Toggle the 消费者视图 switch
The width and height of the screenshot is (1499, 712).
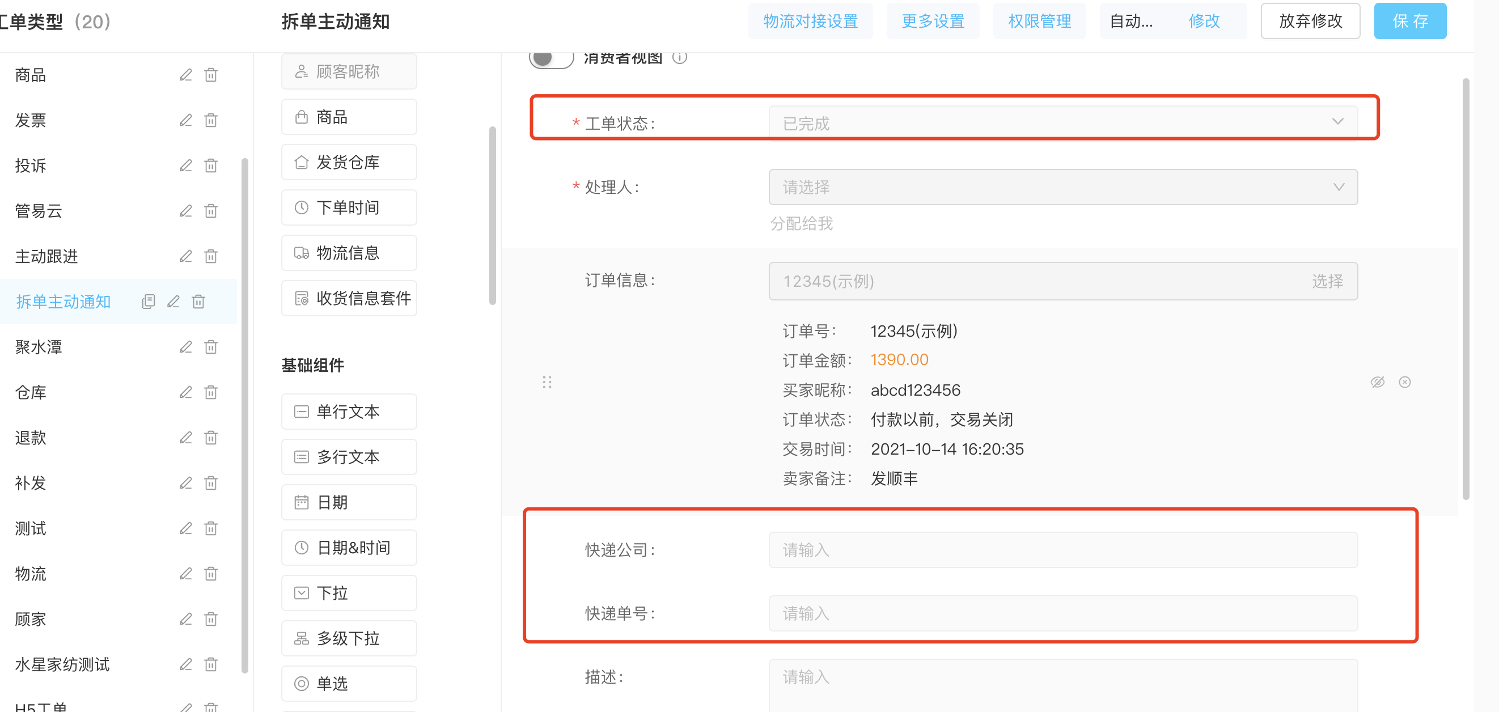(551, 58)
